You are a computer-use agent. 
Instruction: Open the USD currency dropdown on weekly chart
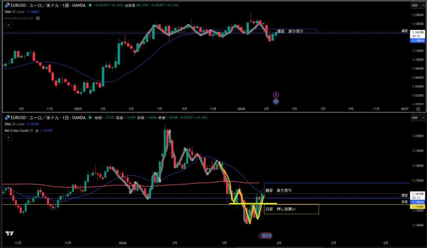(x=416, y=5)
